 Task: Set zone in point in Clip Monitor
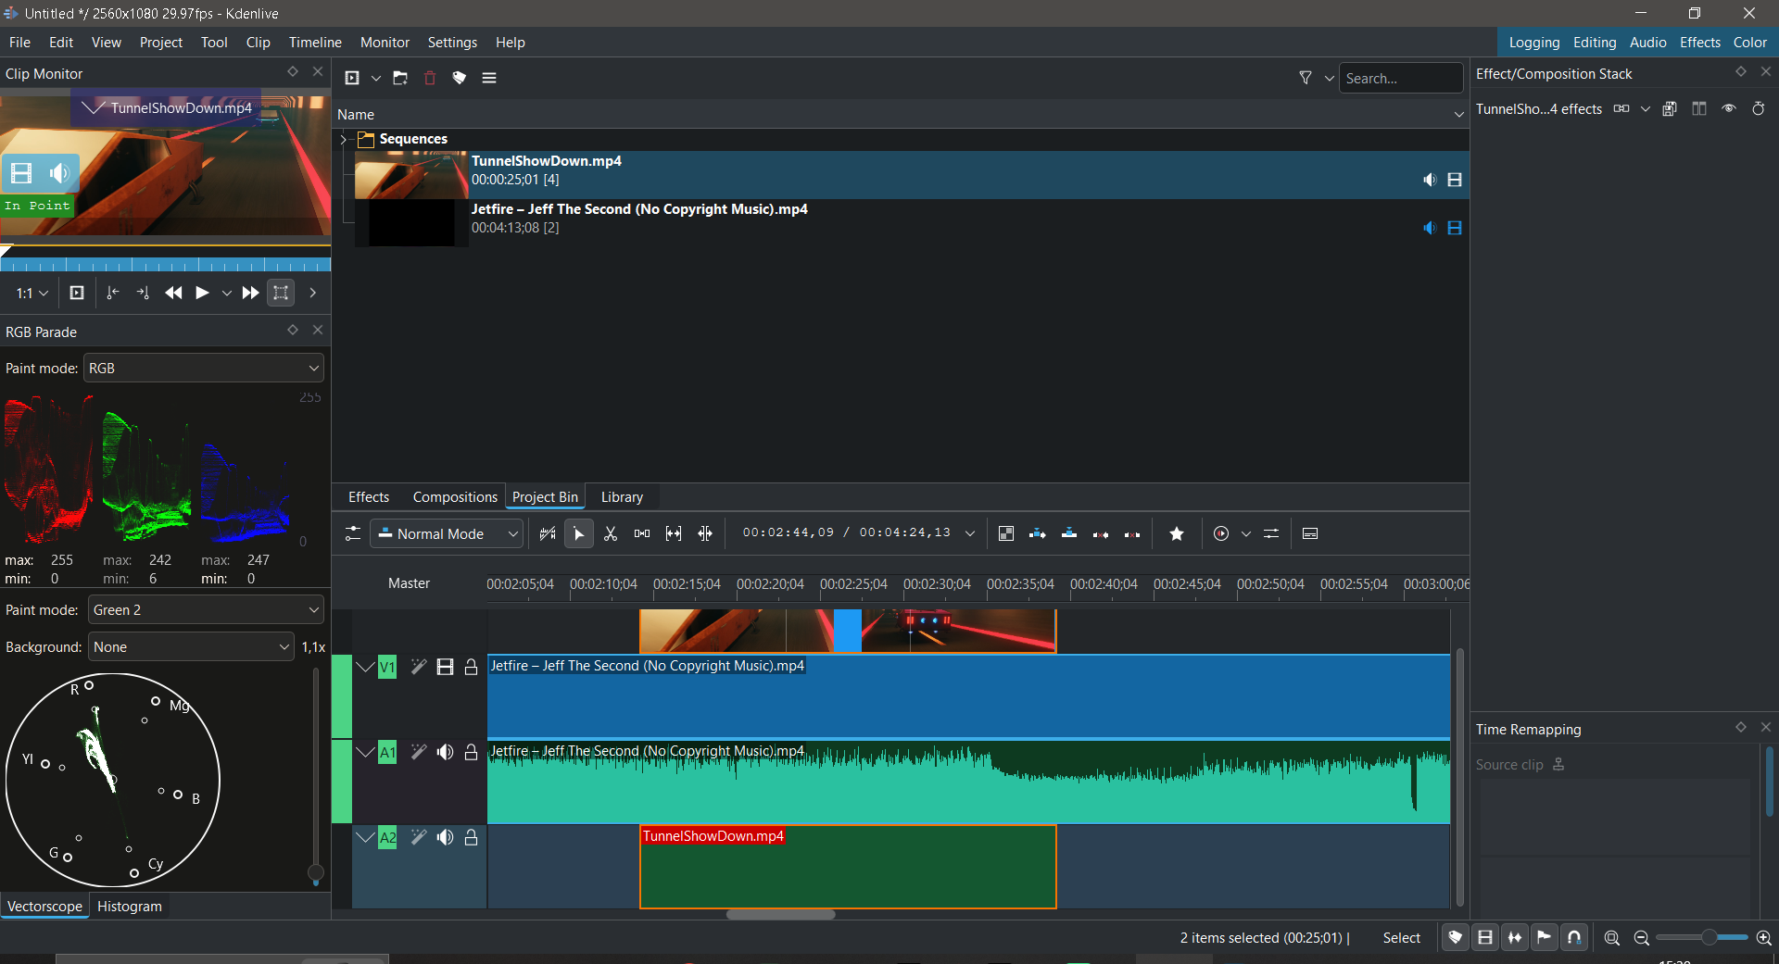click(x=113, y=293)
